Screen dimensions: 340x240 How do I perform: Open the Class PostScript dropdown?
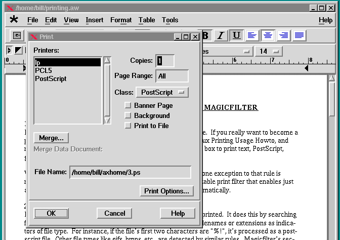point(162,92)
